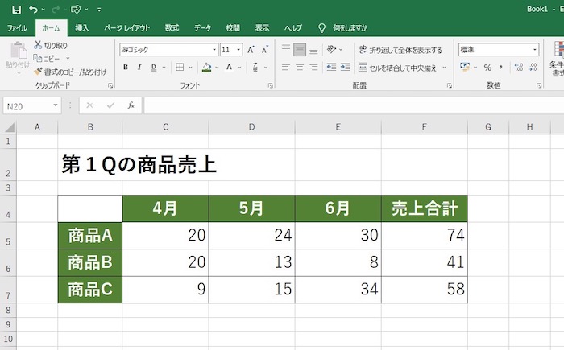
Task: Open the ファイル tab
Action: pos(17,28)
